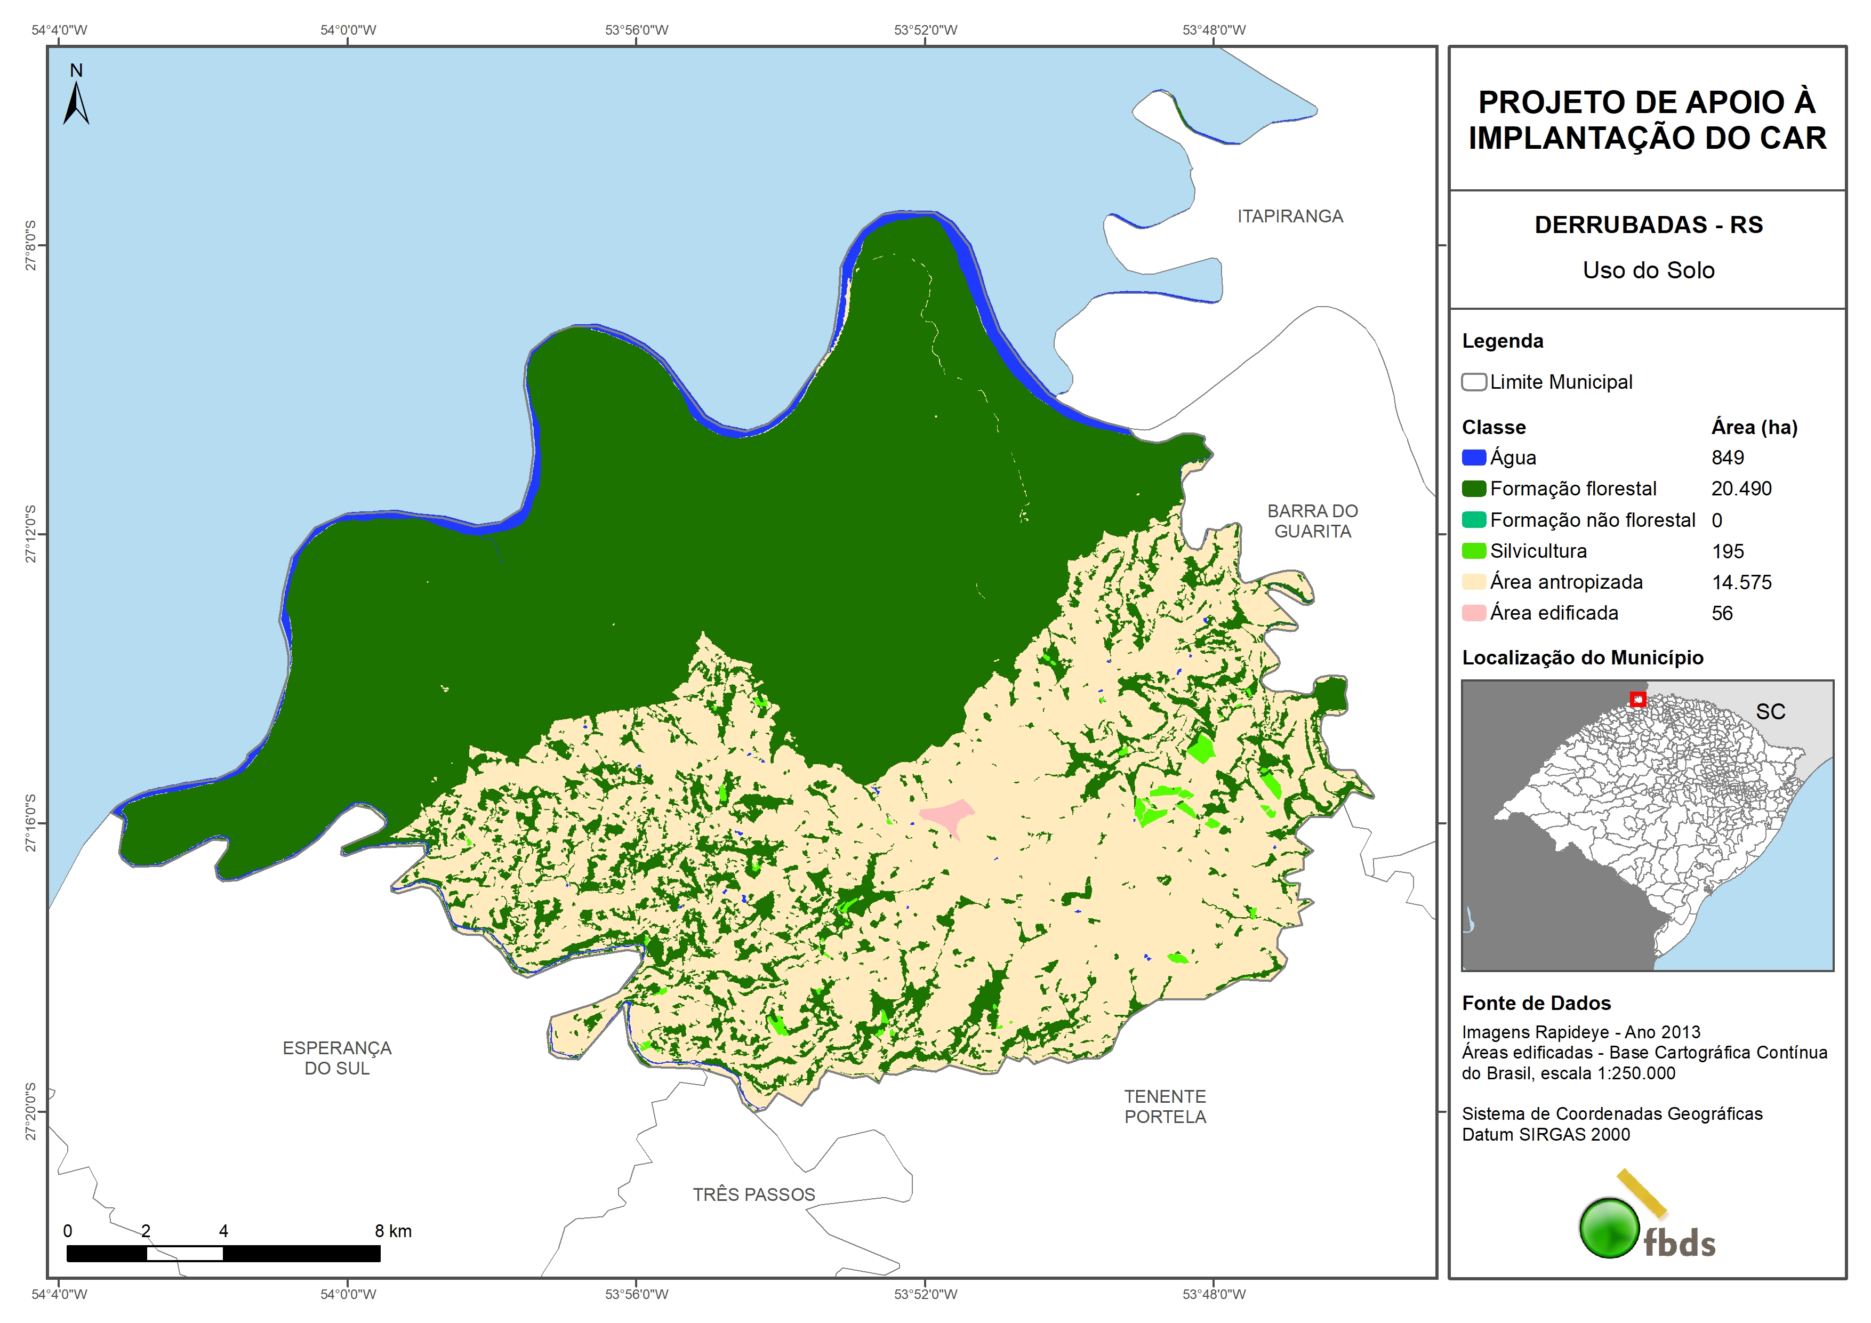Viewport: 1871px width, 1323px height.
Task: Click the ESPERANÇA DO SUL label
Action: pyautogui.click(x=336, y=1058)
